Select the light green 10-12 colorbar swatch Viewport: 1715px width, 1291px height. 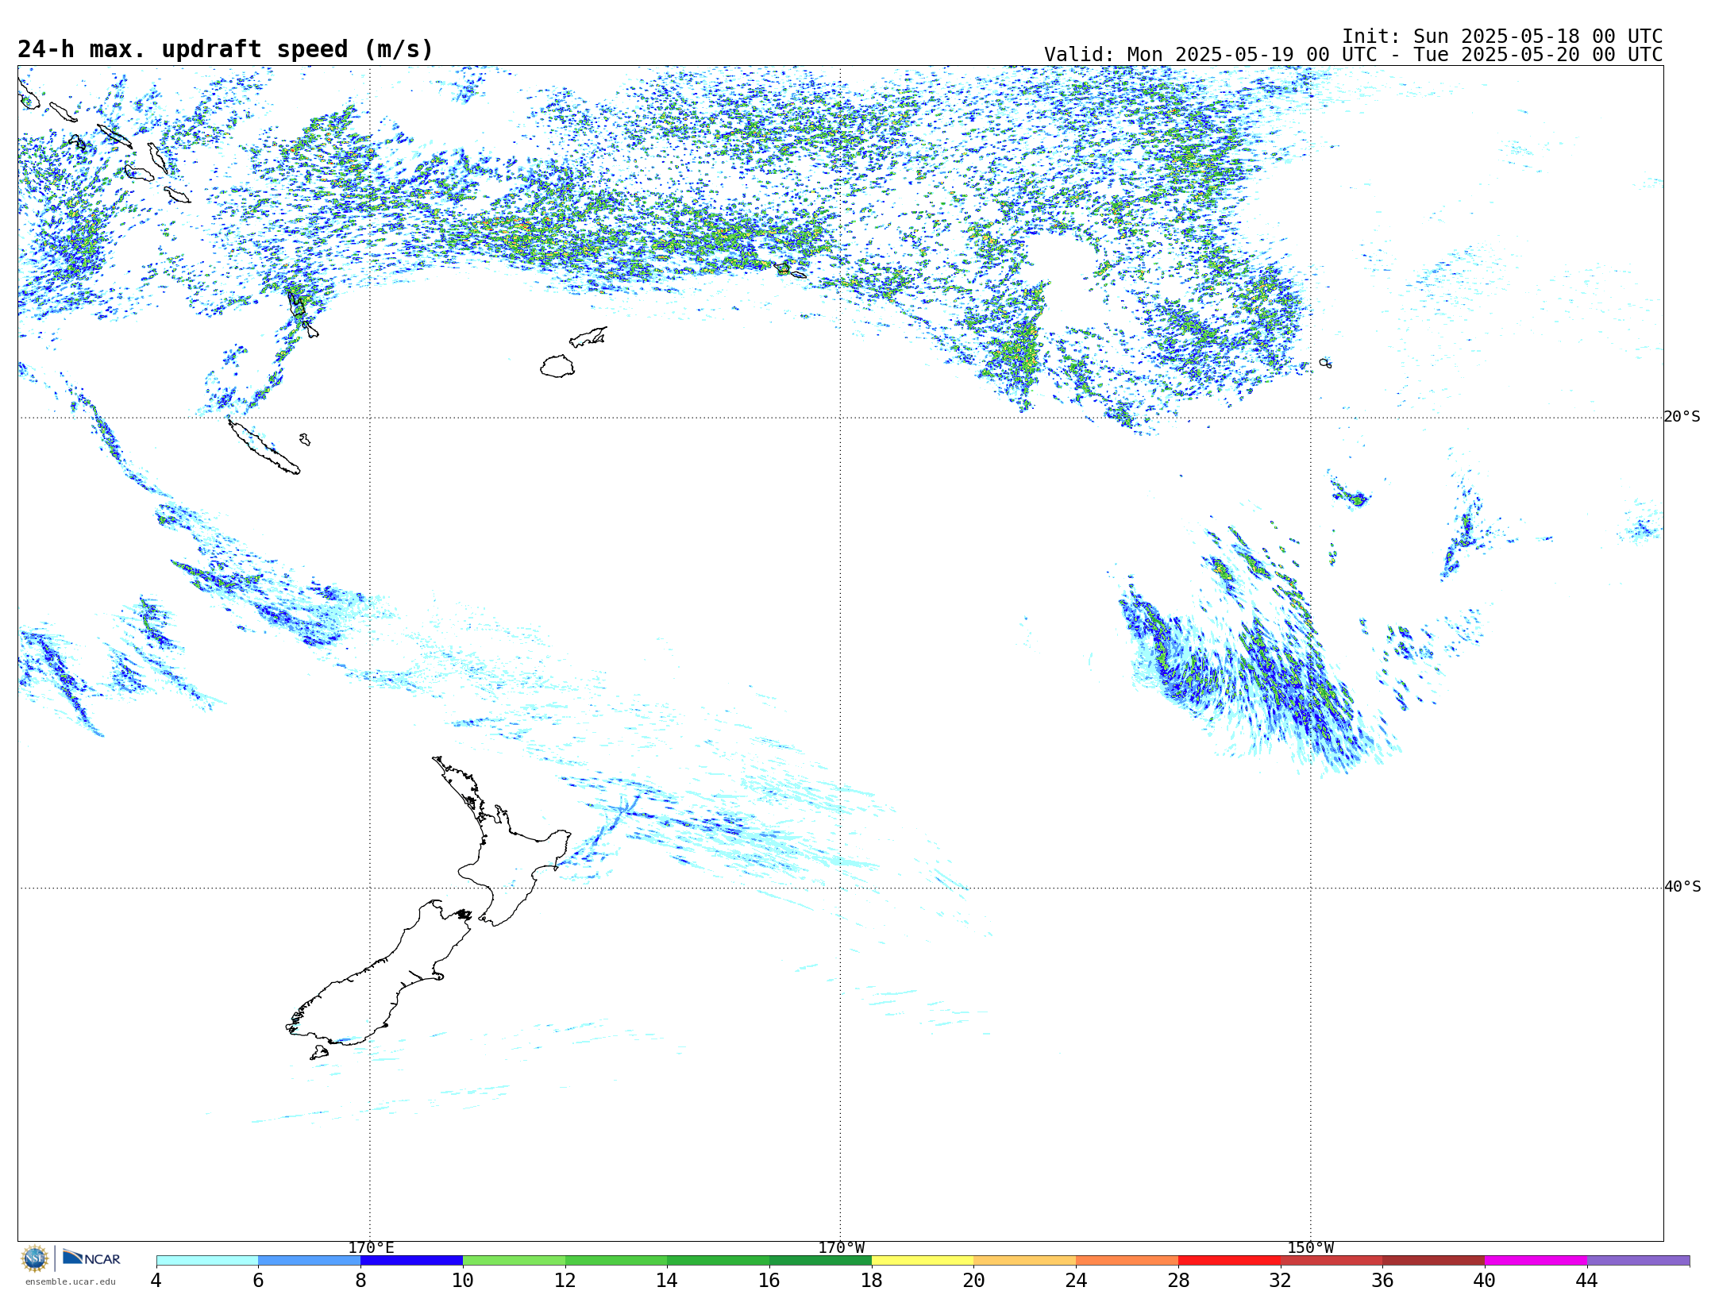click(514, 1261)
